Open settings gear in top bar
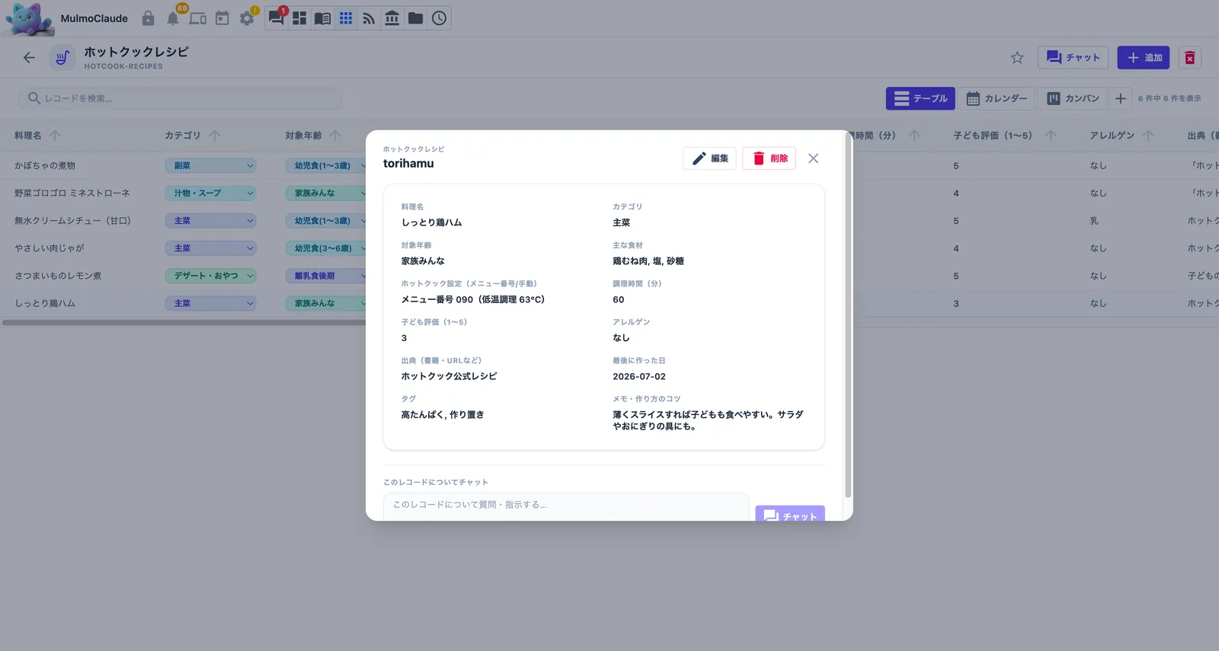1219x651 pixels. click(247, 18)
